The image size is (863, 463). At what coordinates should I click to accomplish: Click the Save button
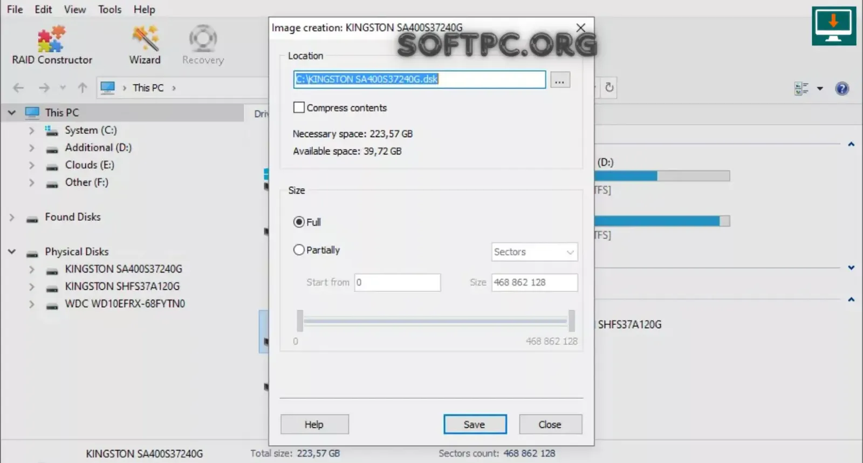click(475, 424)
